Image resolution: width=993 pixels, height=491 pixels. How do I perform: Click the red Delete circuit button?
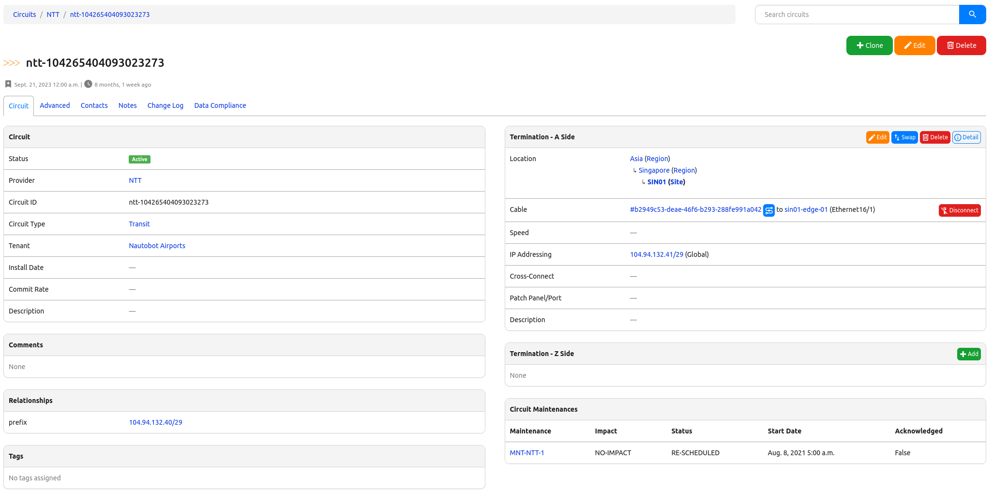click(x=961, y=45)
